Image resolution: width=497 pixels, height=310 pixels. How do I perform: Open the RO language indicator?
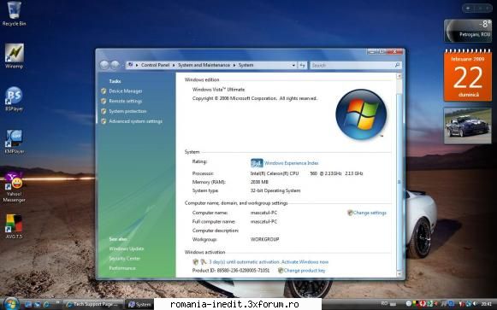[384, 303]
